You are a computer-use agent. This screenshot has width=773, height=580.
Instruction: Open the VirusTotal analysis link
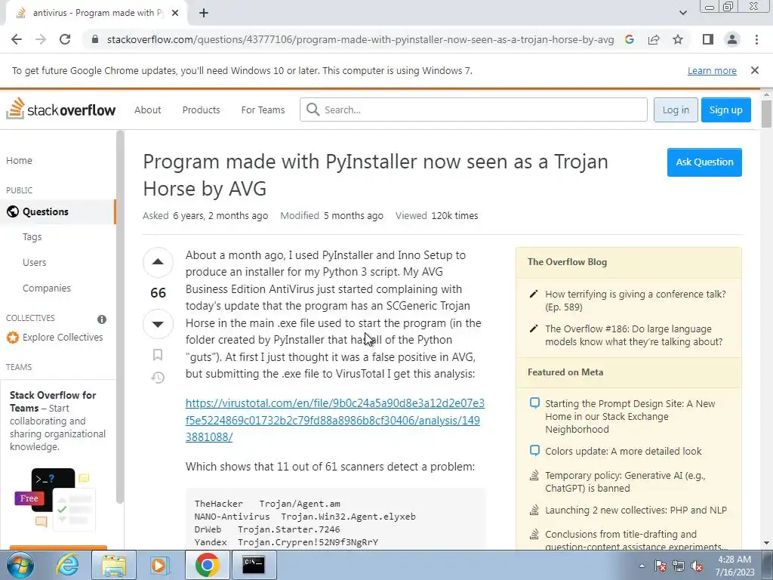pos(334,420)
